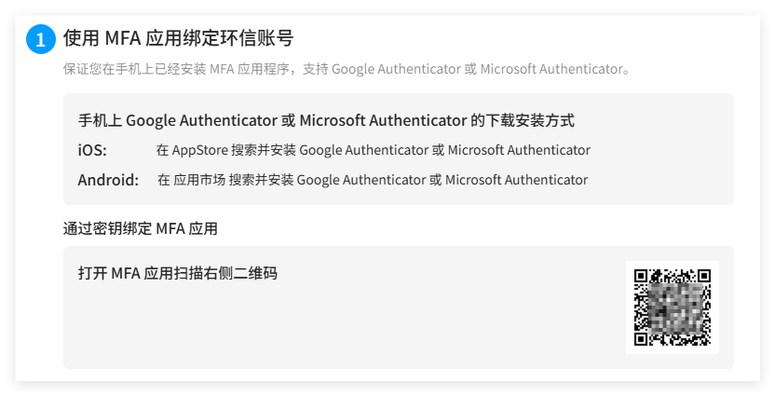
Task: Select the iOS: label
Action: coord(92,150)
